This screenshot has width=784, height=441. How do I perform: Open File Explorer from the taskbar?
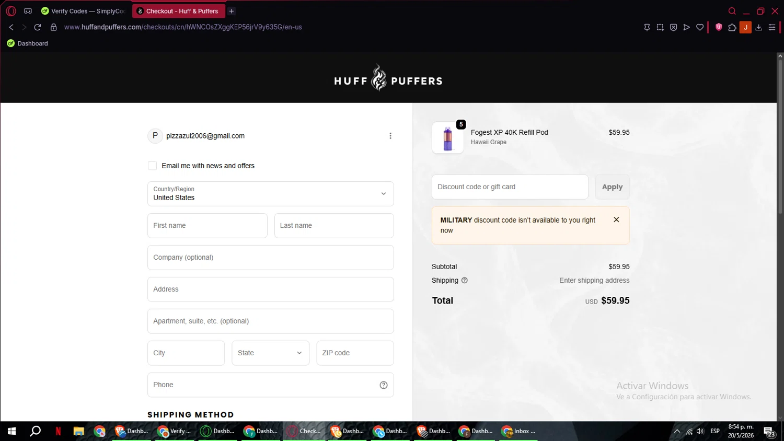(x=79, y=431)
